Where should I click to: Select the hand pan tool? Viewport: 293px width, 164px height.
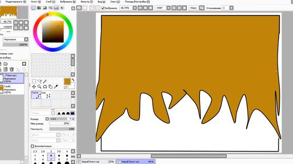coord(50,87)
